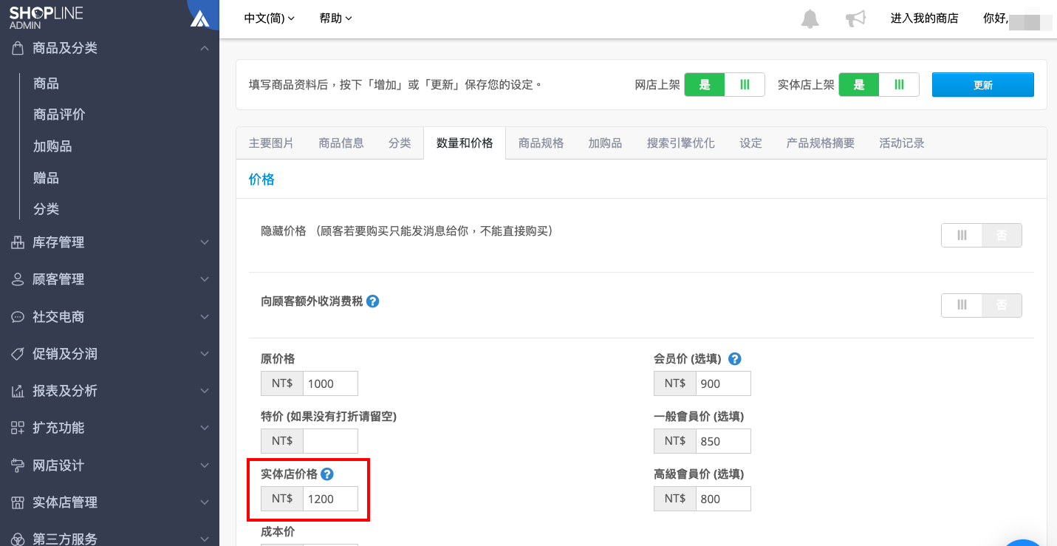The height and width of the screenshot is (546, 1057).
Task: Click the blue 更新 button
Action: pos(983,85)
